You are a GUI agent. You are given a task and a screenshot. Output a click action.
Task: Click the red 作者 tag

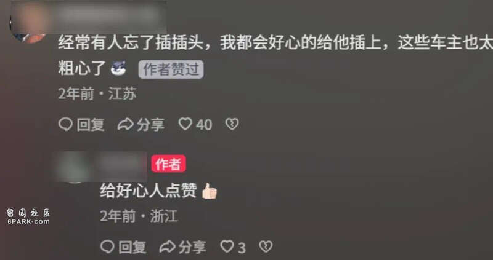coord(168,163)
